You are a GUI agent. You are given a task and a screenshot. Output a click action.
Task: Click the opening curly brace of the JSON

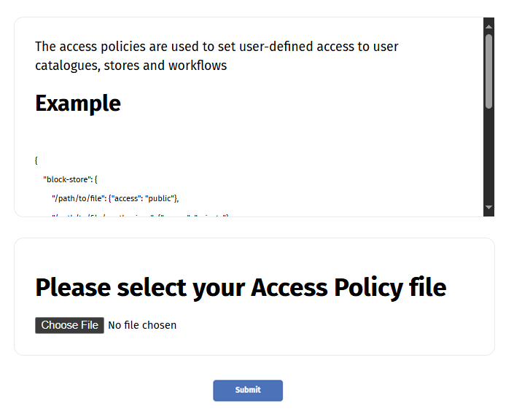36,160
